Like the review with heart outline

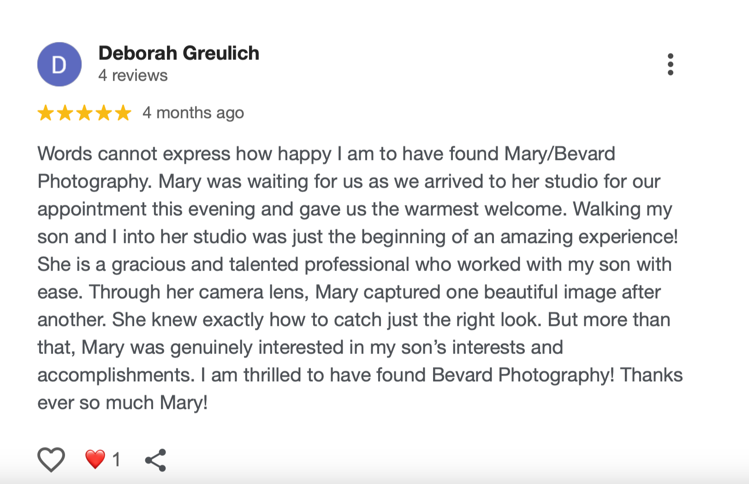click(51, 460)
